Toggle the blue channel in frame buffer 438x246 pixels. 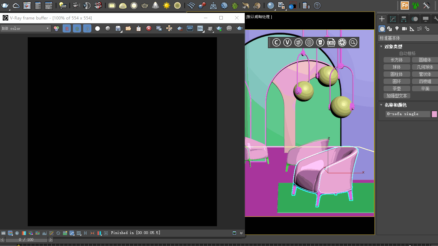click(x=87, y=29)
